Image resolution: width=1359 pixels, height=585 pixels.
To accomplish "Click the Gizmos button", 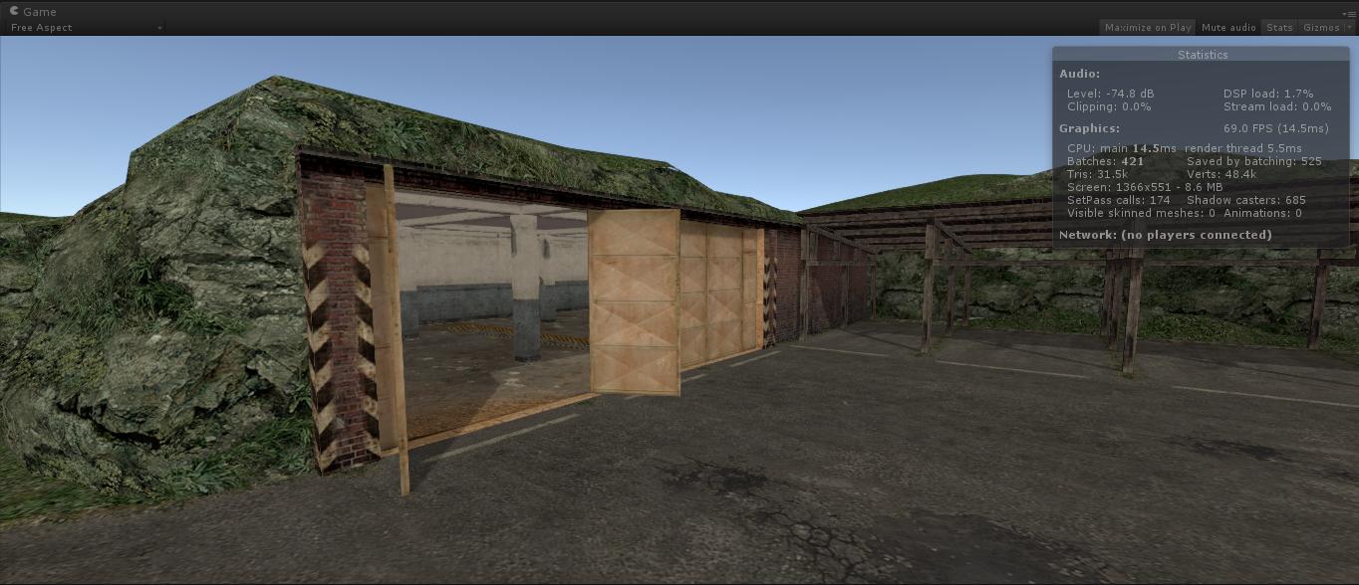I will (x=1321, y=28).
